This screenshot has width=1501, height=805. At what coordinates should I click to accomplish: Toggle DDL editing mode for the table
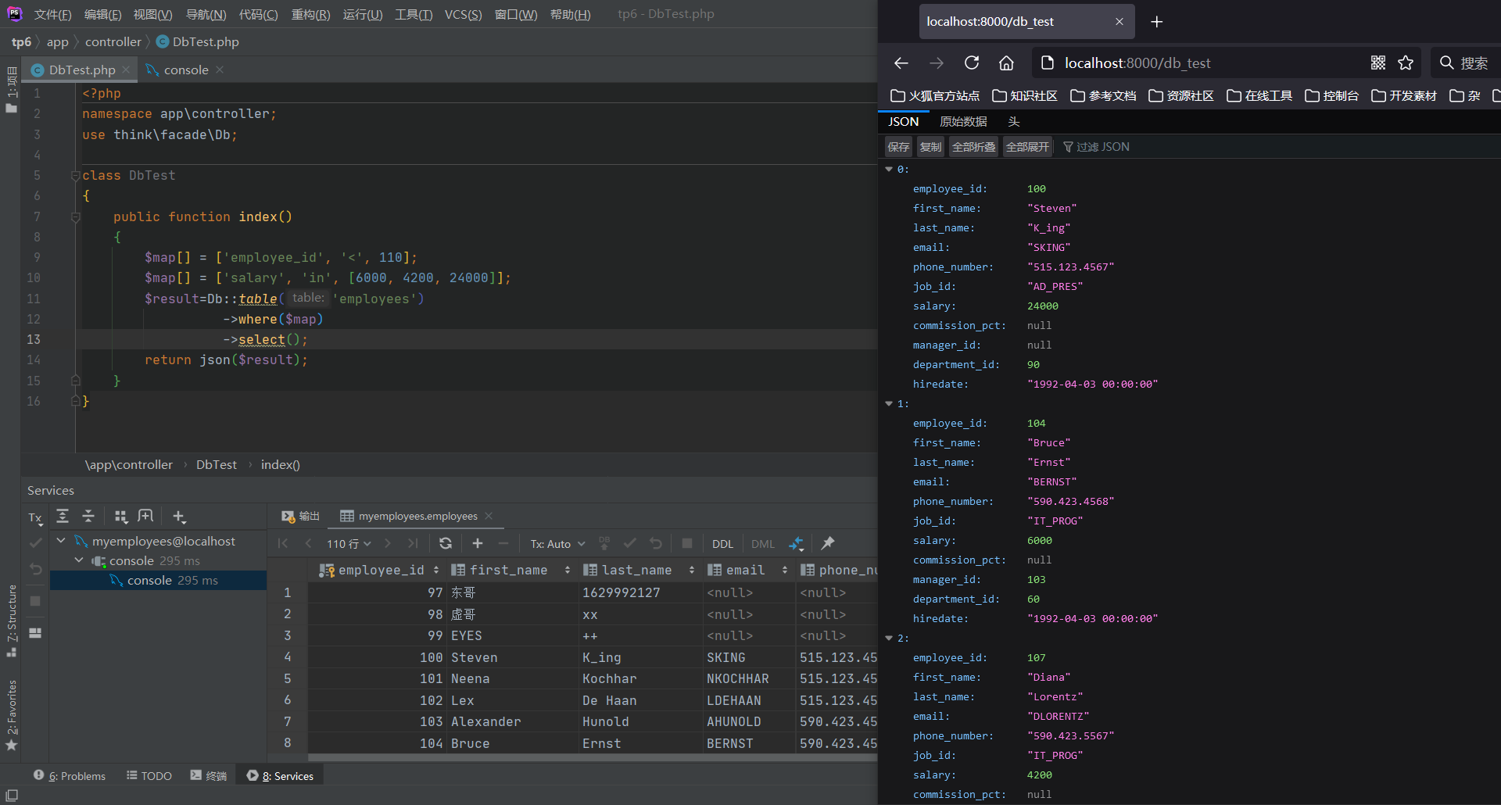tap(722, 543)
